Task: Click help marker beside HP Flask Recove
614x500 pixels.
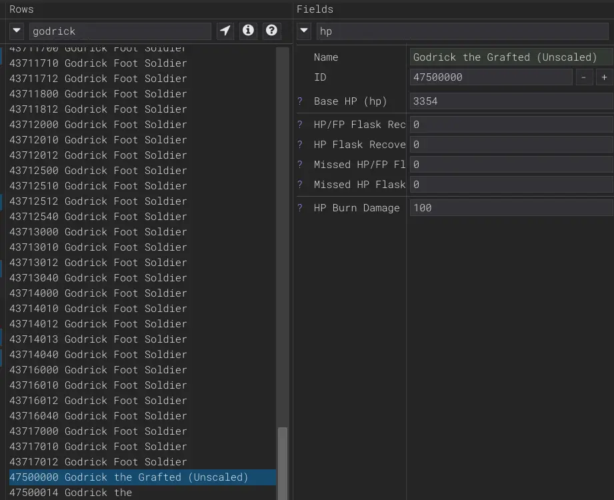Action: [x=300, y=145]
